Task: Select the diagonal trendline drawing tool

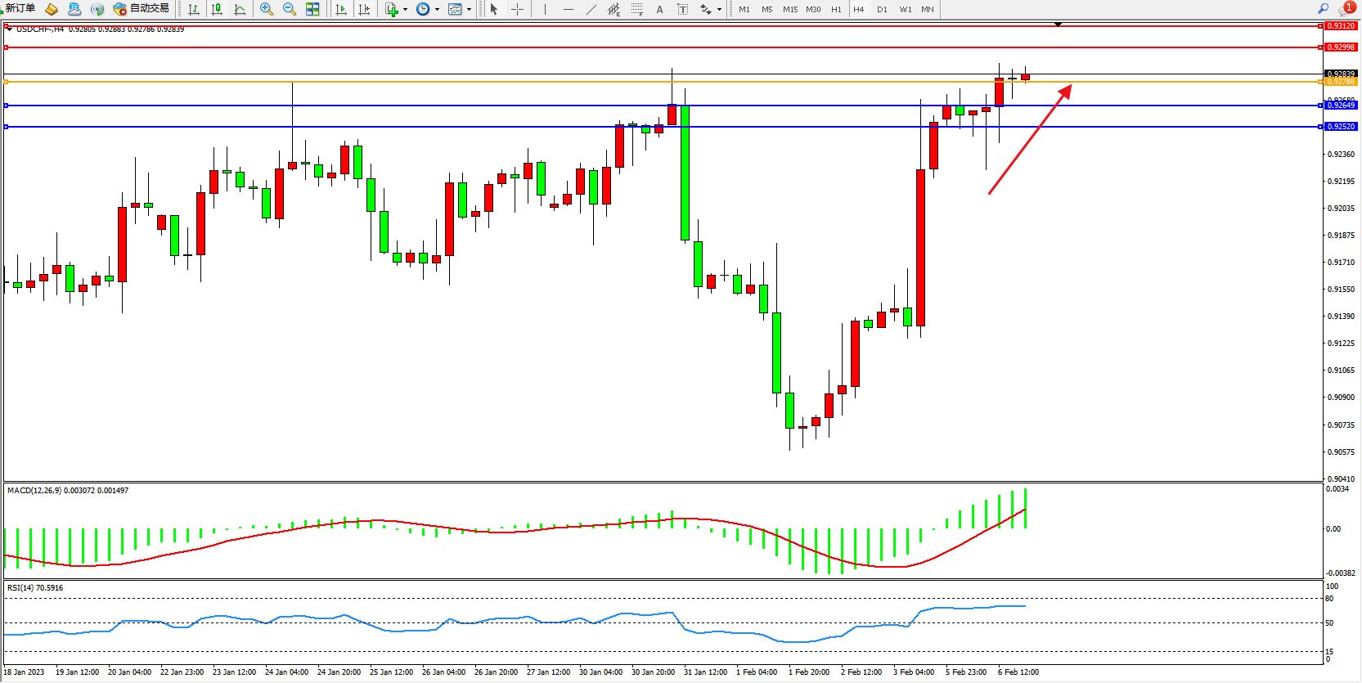Action: coord(591,9)
